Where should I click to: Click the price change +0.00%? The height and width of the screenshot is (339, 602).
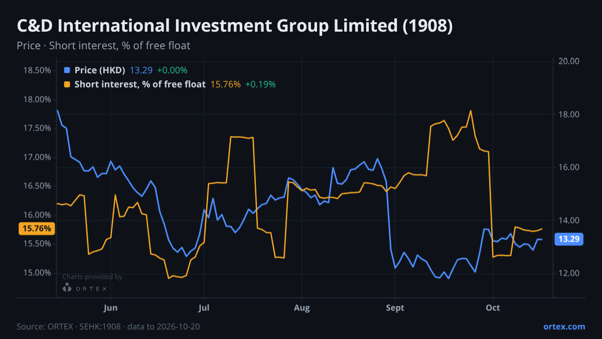[172, 70]
